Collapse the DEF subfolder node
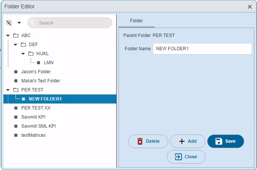This screenshot has height=170, width=257. click(x=15, y=45)
